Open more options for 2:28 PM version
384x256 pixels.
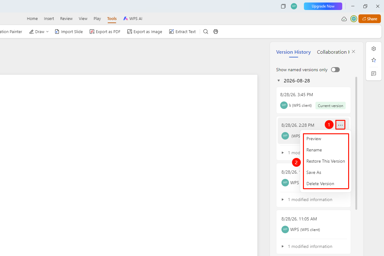(x=340, y=125)
